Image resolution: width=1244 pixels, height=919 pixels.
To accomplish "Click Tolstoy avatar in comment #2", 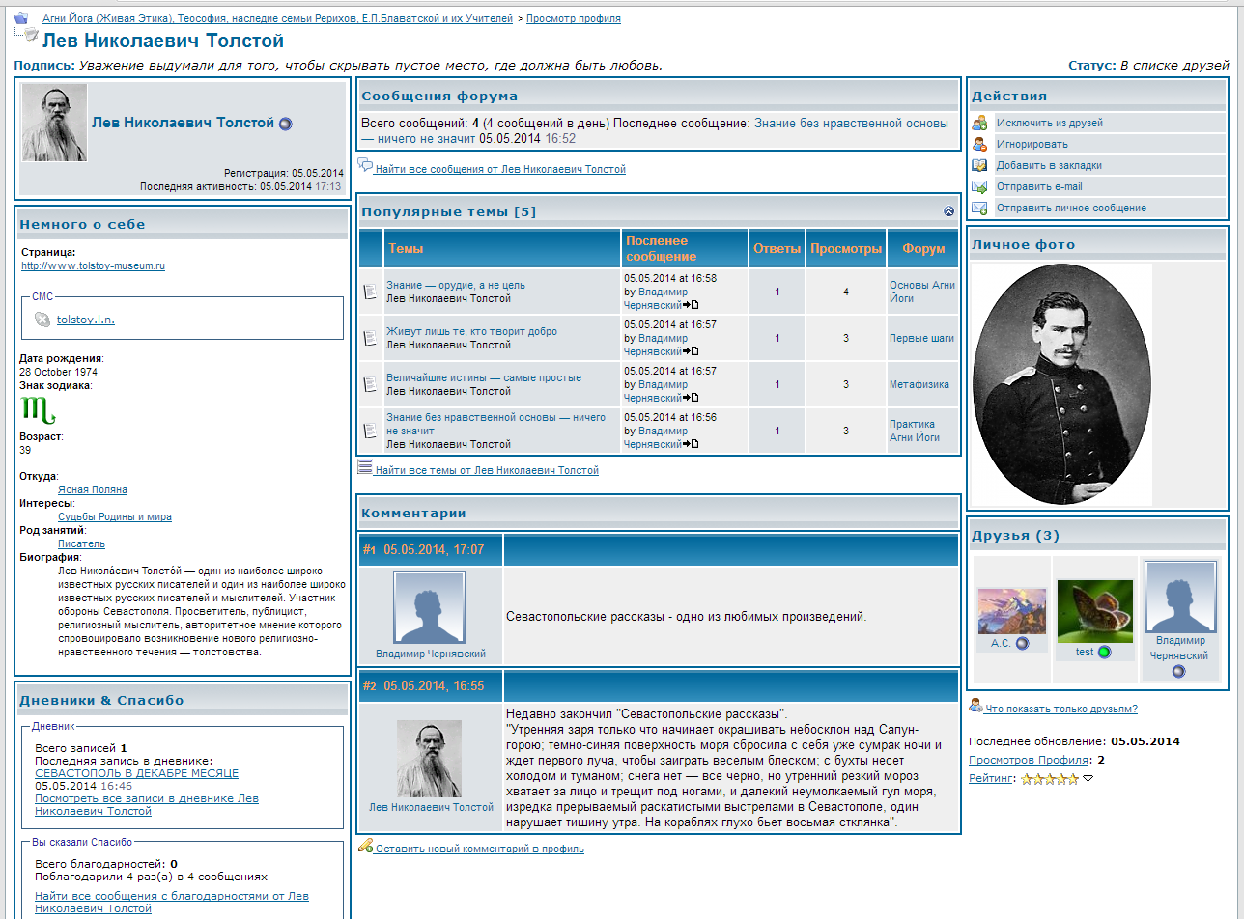I will pos(430,759).
